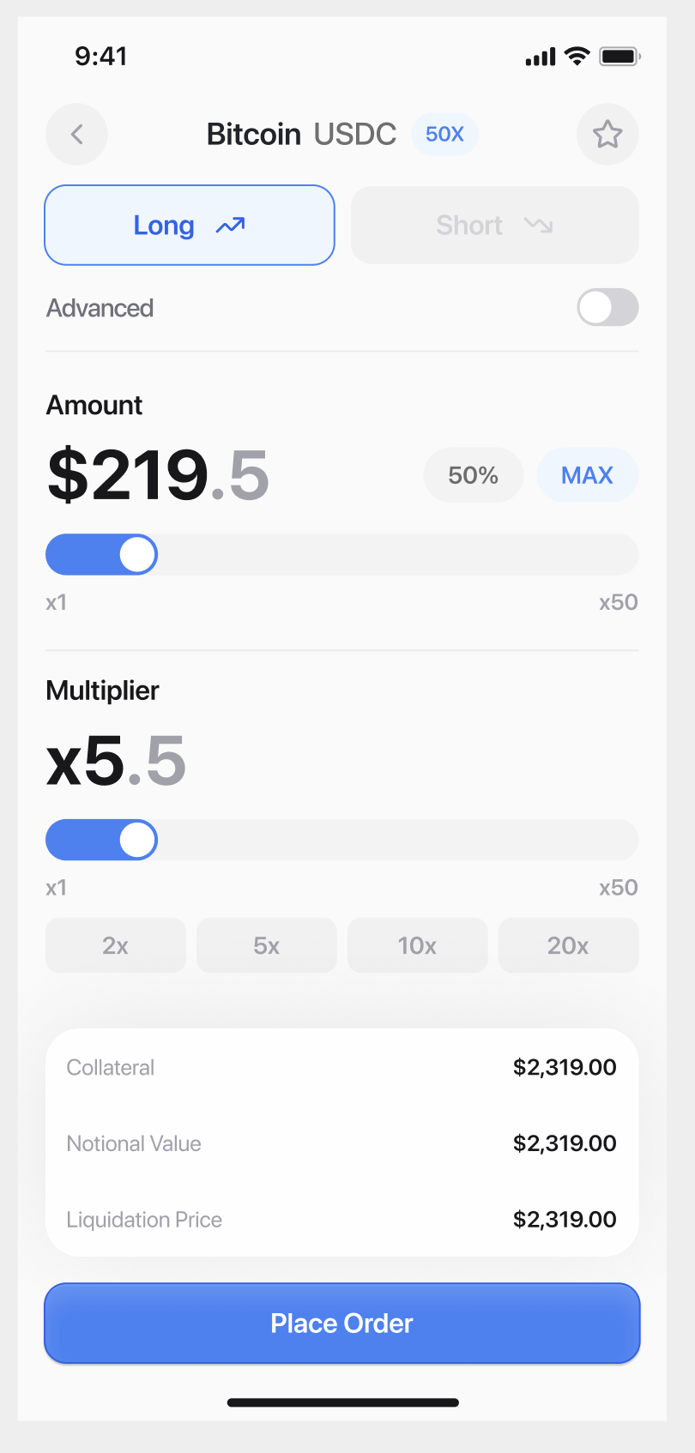Image resolution: width=695 pixels, height=1453 pixels.
Task: Choose the 20x multiplier preset
Action: click(569, 945)
